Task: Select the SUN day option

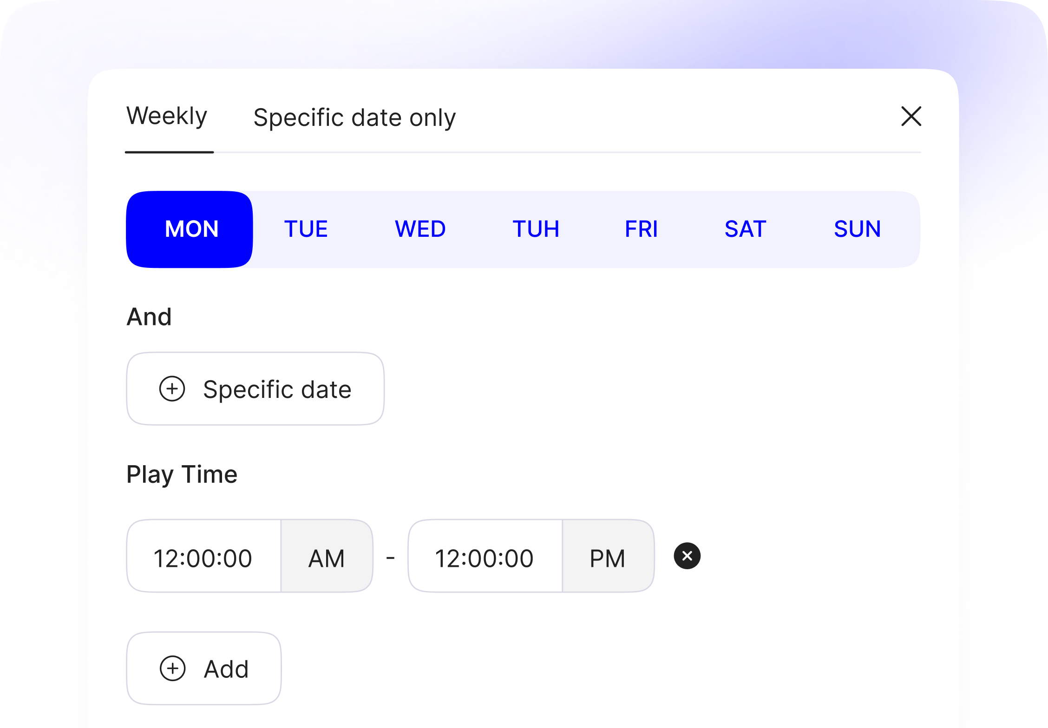Action: (857, 229)
